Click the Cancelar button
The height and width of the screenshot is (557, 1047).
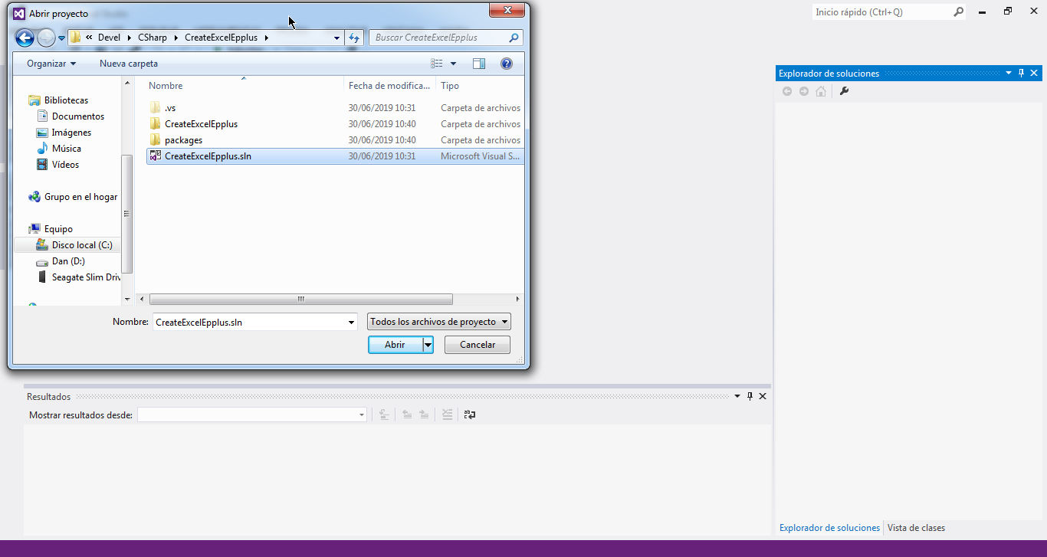477,345
